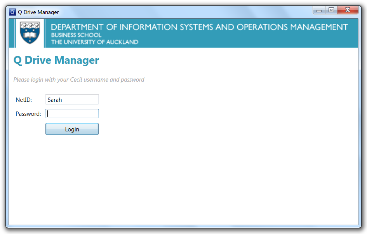Image resolution: width=367 pixels, height=234 pixels.
Task: Click the "Q Drive Manager" window title text
Action: point(38,12)
